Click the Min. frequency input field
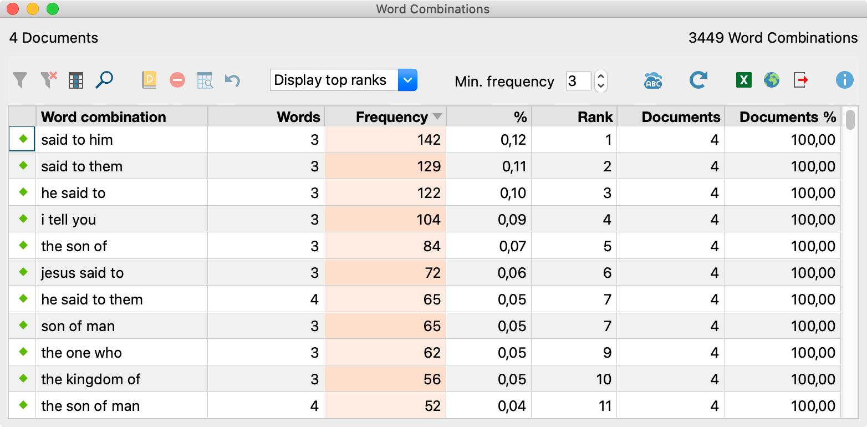867x427 pixels. [x=578, y=81]
